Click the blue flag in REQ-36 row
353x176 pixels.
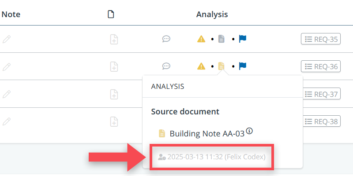(242, 66)
